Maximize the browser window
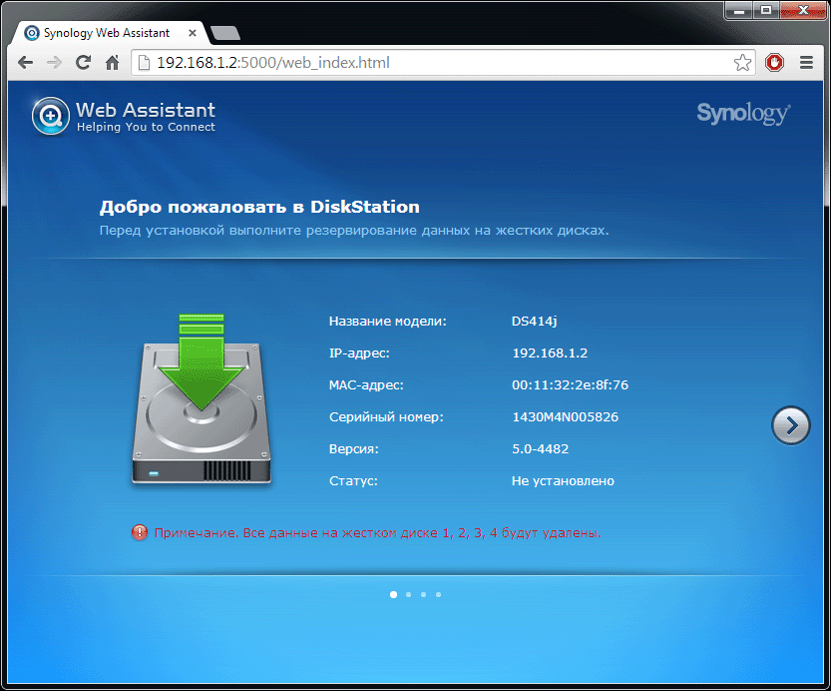Image resolution: width=831 pixels, height=691 pixels. (x=766, y=11)
